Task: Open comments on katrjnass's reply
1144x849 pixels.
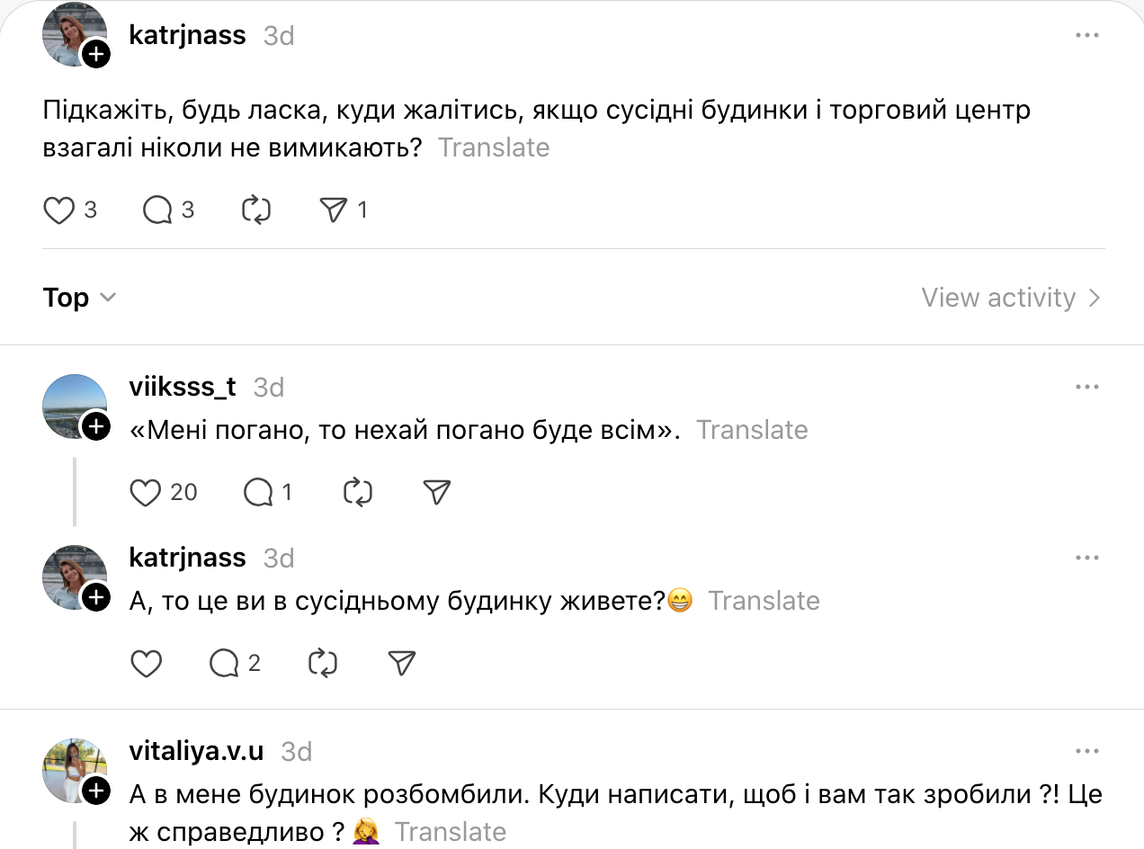Action: point(223,664)
